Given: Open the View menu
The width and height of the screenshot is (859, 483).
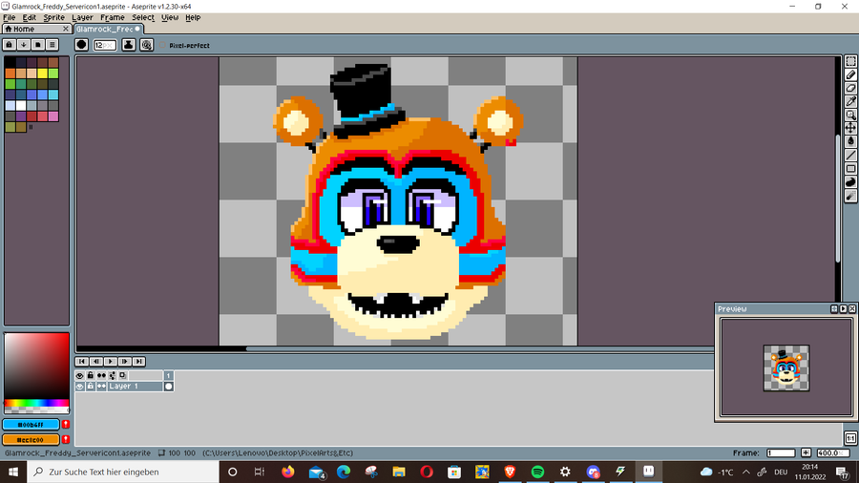Looking at the screenshot, I should [x=169, y=17].
